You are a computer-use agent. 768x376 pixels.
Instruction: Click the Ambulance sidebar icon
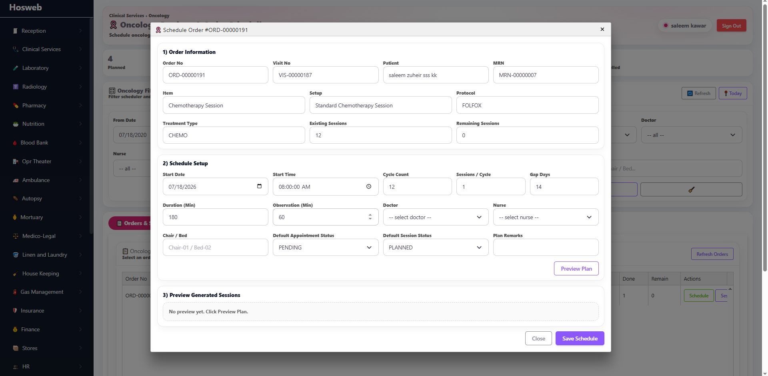pos(16,180)
